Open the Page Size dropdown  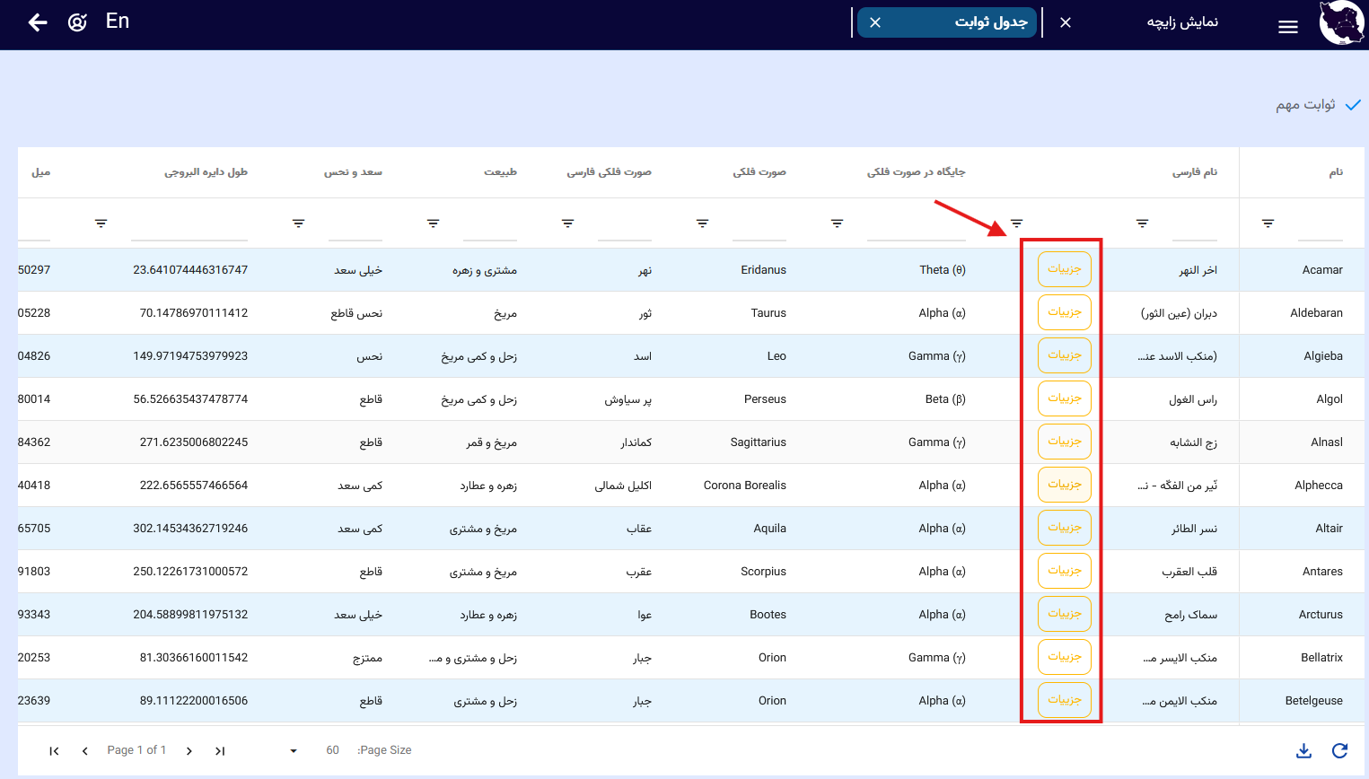click(x=294, y=750)
